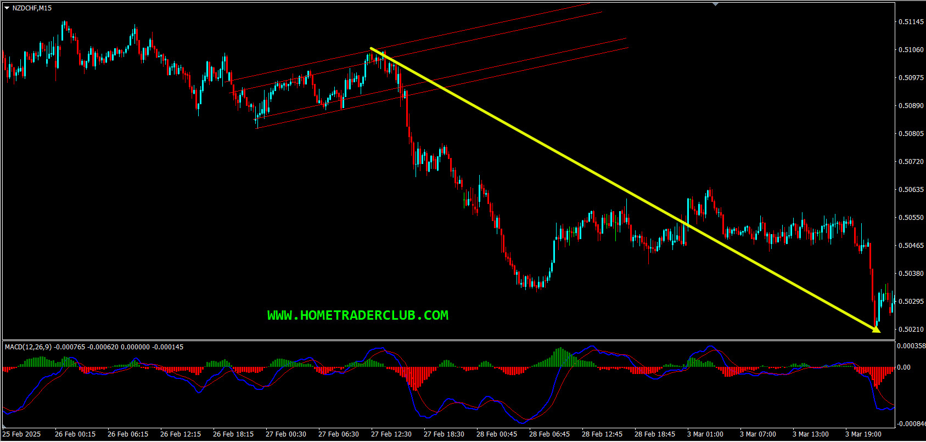Click the 0.50380 price axis label
This screenshot has width=926, height=442.
click(910, 274)
